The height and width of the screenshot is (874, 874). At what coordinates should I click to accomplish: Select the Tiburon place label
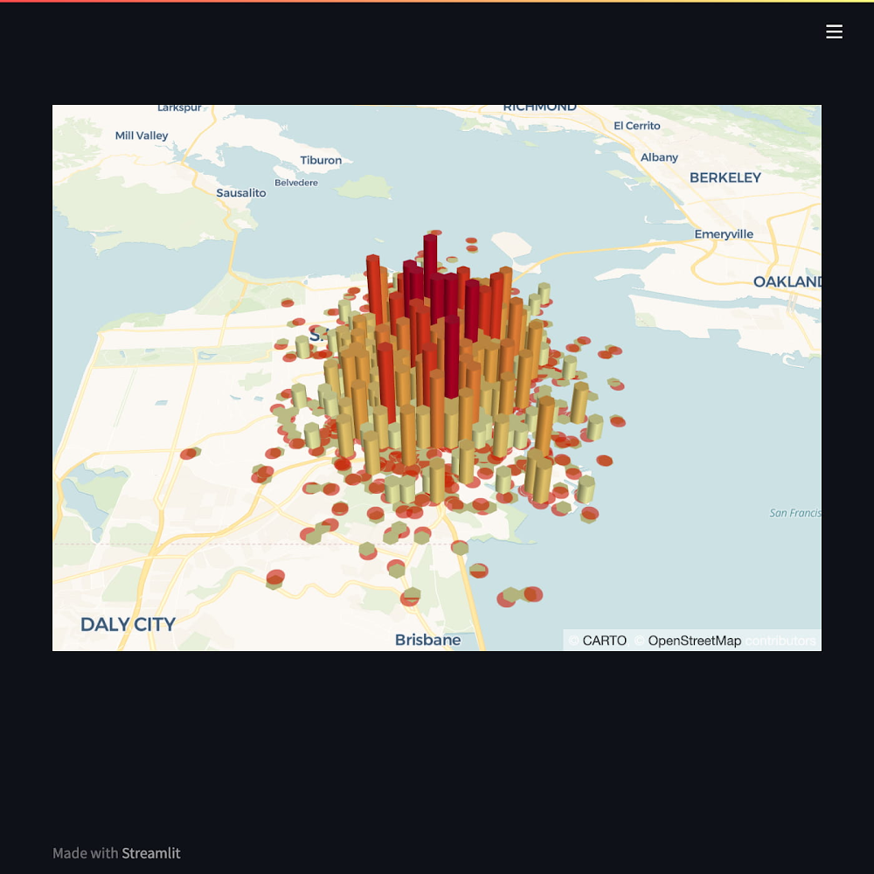click(321, 160)
